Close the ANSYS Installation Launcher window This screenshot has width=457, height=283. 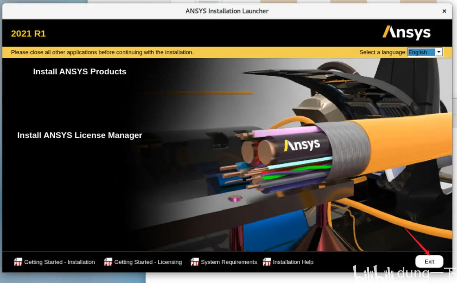click(x=444, y=11)
